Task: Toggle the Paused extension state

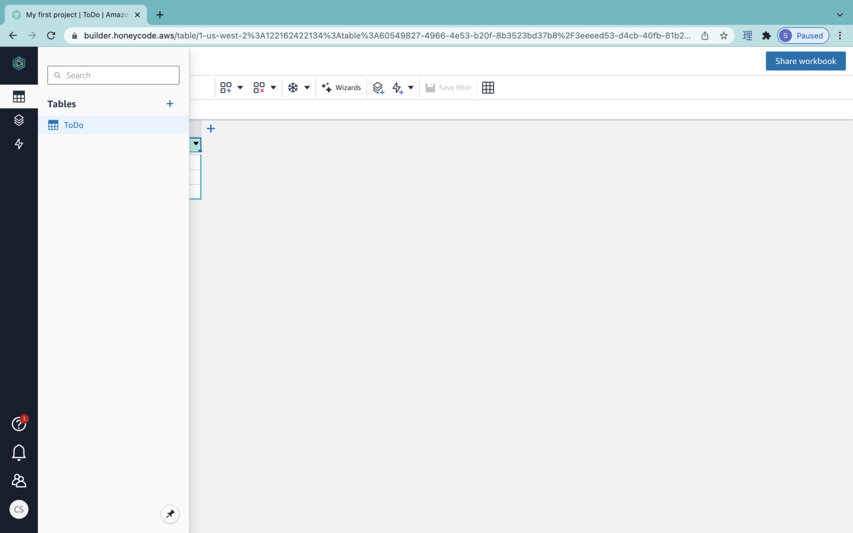Action: tap(802, 35)
